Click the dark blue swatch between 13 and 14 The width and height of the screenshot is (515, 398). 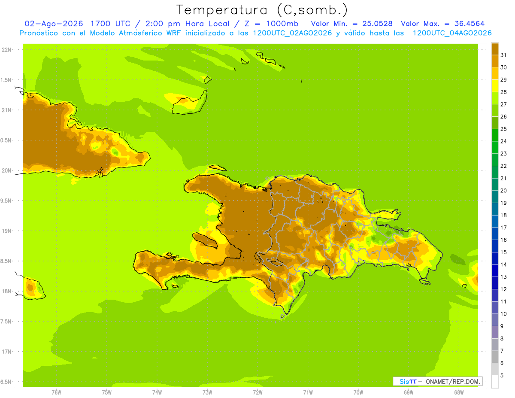[495, 270]
